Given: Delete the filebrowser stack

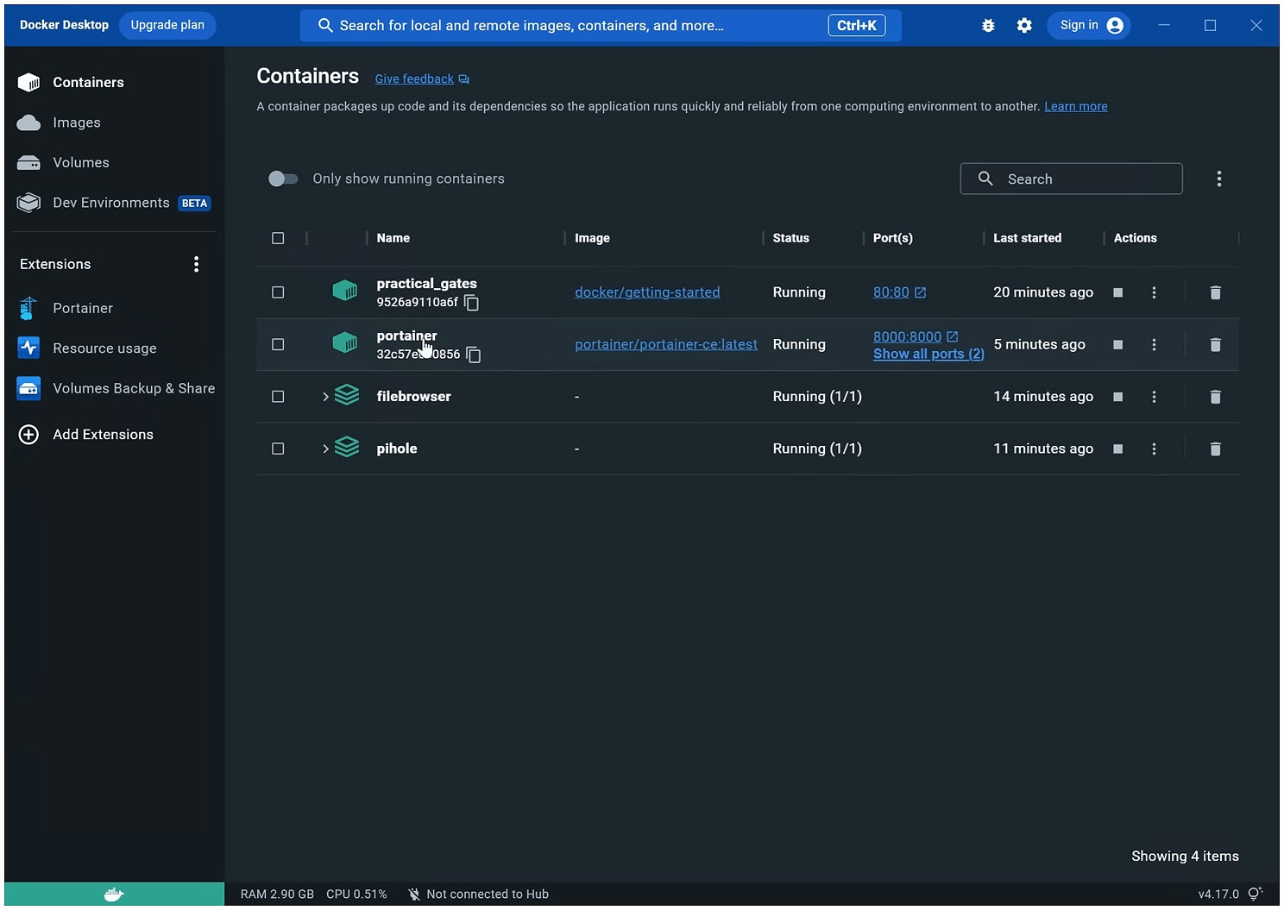Looking at the screenshot, I should coord(1215,397).
